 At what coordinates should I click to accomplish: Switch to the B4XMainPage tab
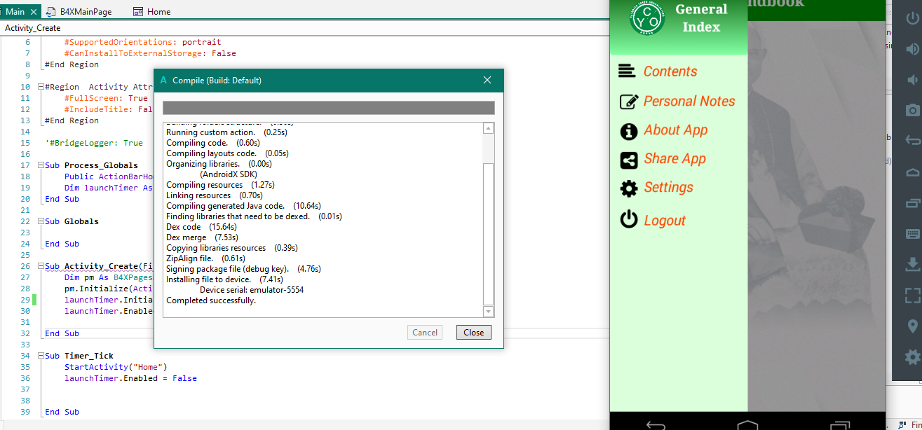coord(79,11)
